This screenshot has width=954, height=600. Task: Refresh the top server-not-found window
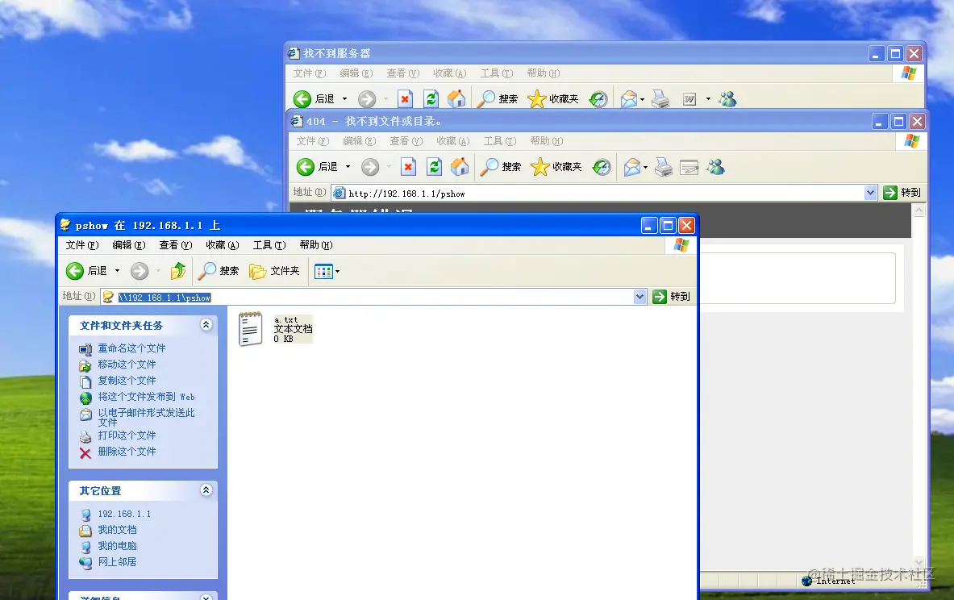[x=431, y=99]
